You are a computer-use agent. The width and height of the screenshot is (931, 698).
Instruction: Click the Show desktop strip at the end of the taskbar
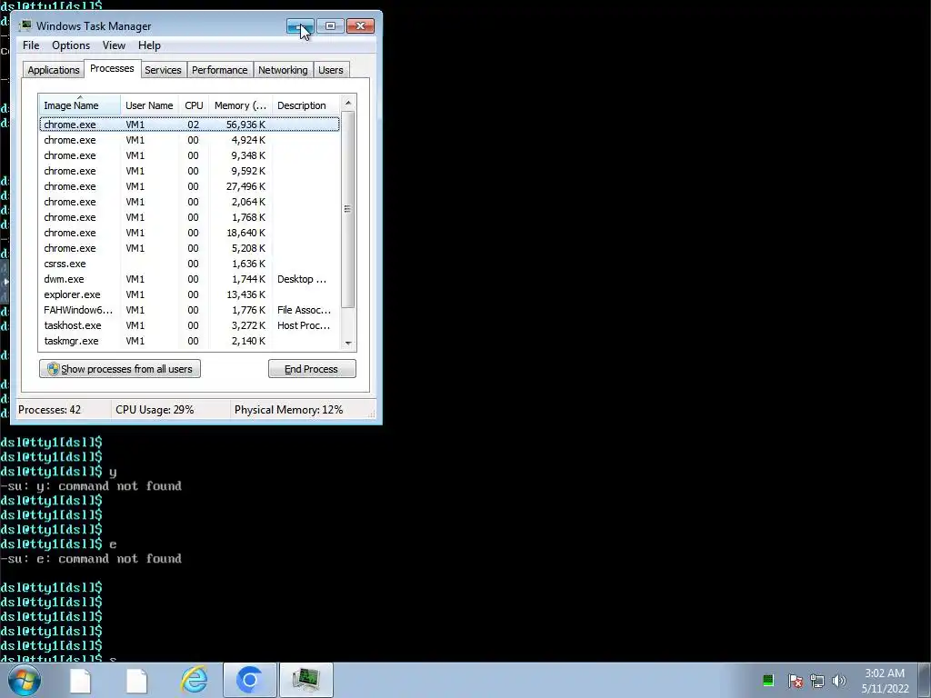coord(925,680)
